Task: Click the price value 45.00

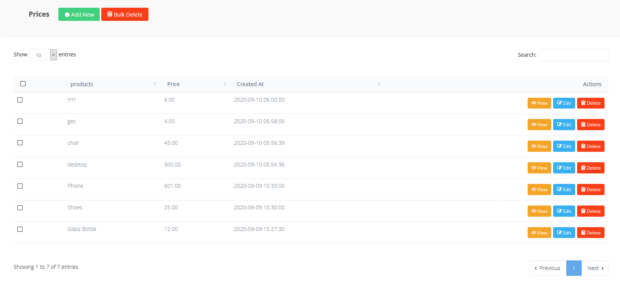Action: tap(171, 143)
